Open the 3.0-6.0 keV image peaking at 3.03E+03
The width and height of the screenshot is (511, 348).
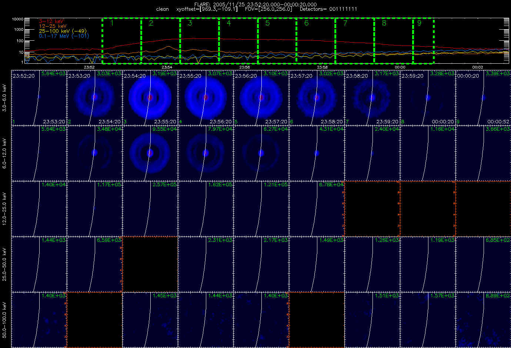pos(94,97)
